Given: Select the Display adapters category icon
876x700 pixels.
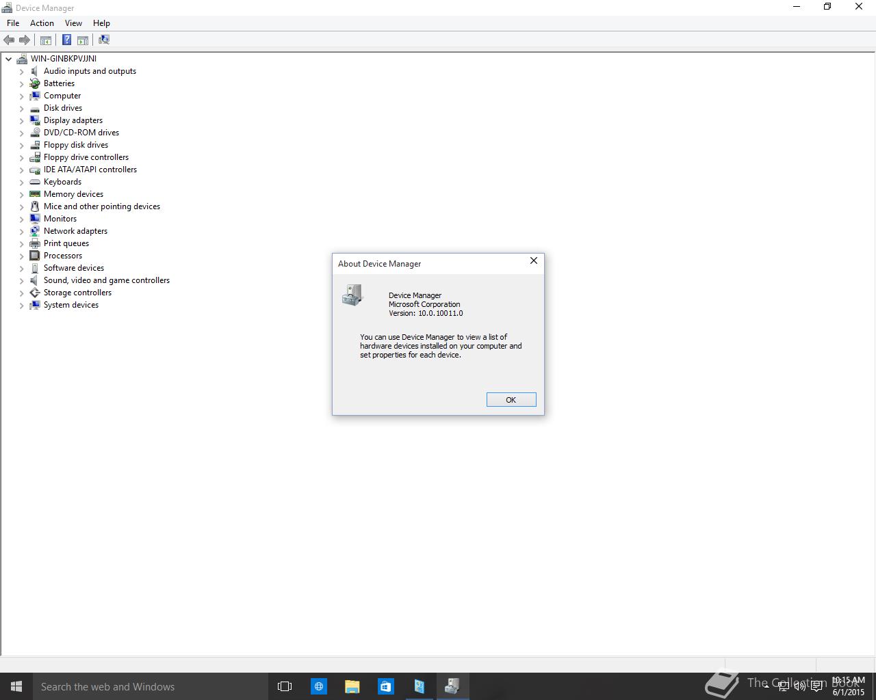Looking at the screenshot, I should coord(35,120).
